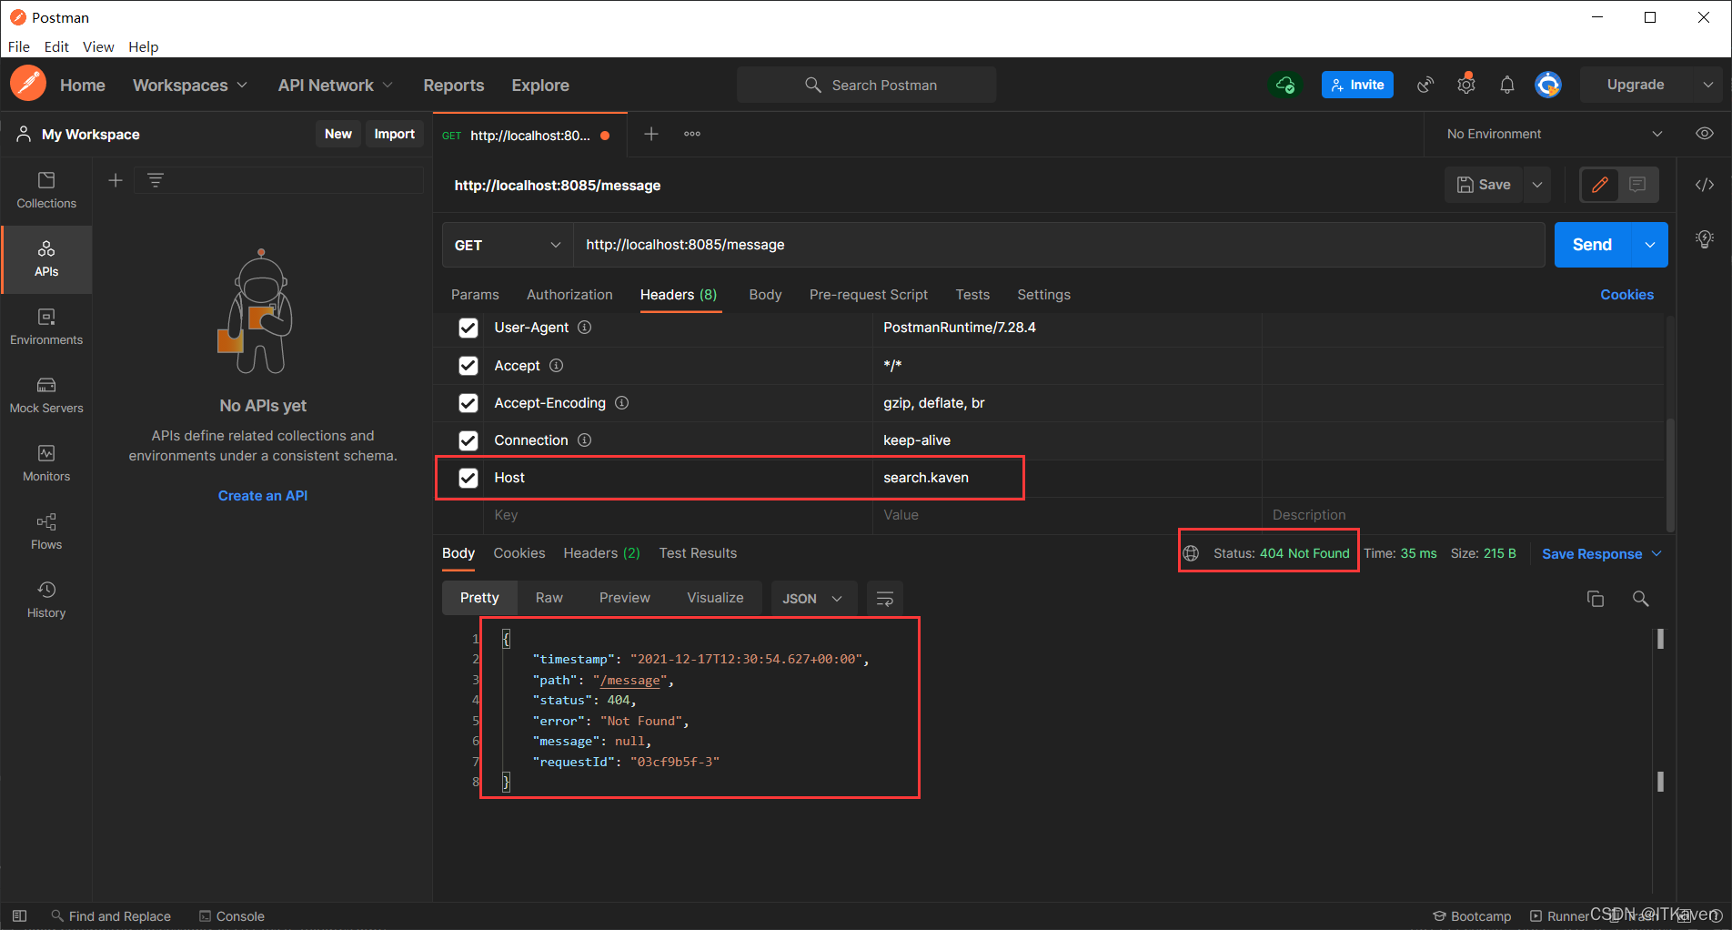Click the New button
The height and width of the screenshot is (930, 1732).
(x=338, y=134)
